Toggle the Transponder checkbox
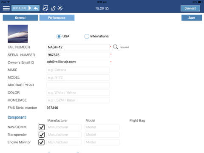The height and width of the screenshot is (153, 204). [x=42, y=135]
